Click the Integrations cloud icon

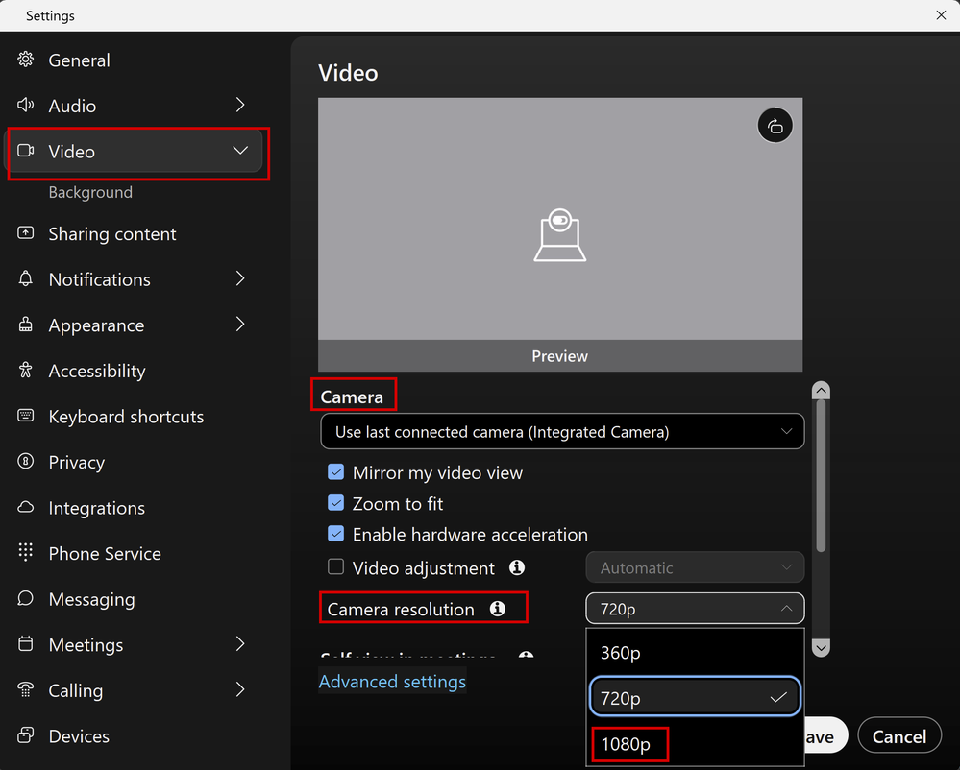tap(26, 507)
